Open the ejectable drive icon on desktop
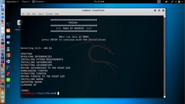 pos(20,23)
